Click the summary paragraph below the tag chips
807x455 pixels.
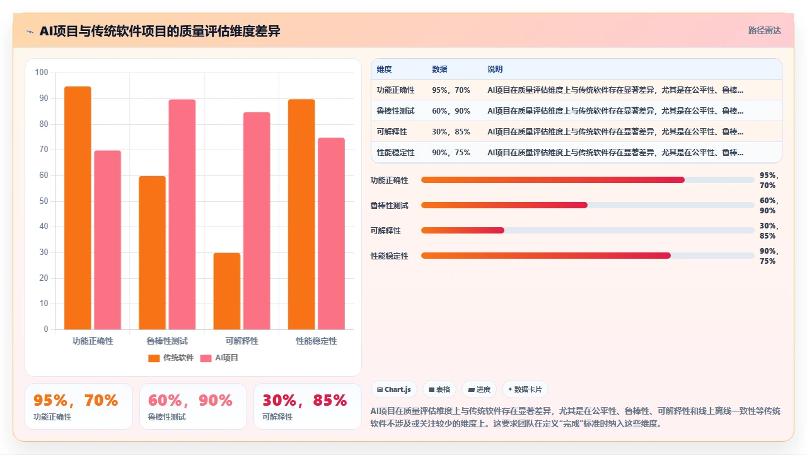tap(576, 417)
